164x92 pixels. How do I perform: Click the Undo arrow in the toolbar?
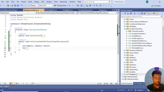coord(22,6)
